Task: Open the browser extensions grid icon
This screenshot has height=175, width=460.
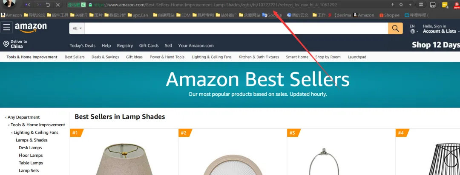Action: [421, 5]
